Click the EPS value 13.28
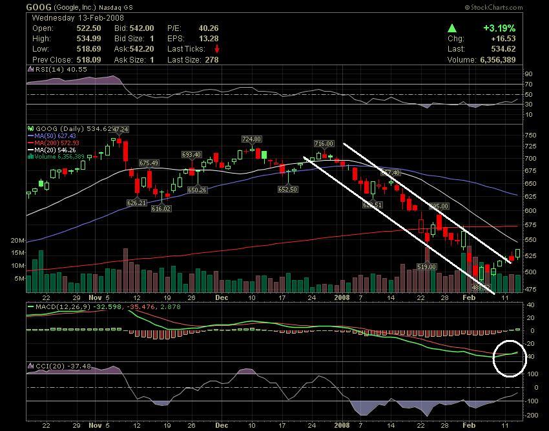 click(209, 39)
